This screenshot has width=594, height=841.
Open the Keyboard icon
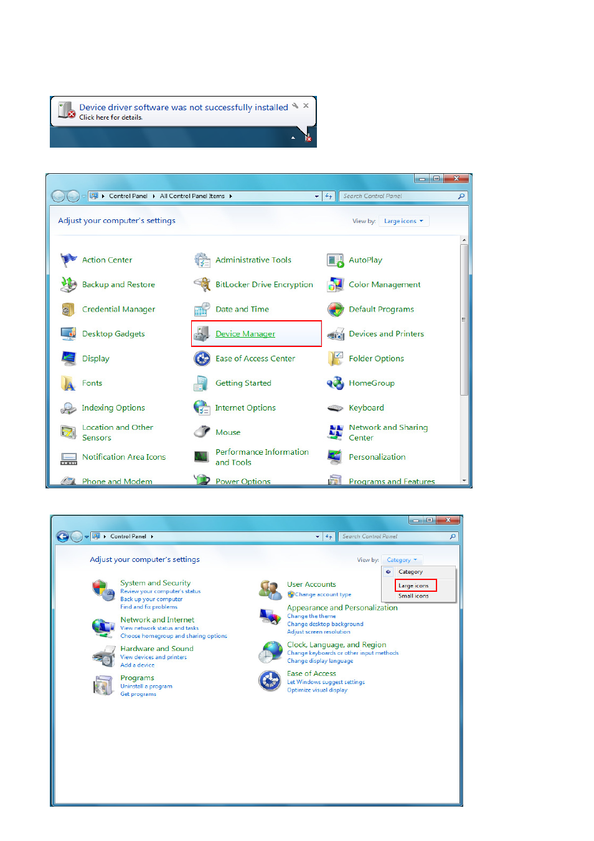point(336,408)
